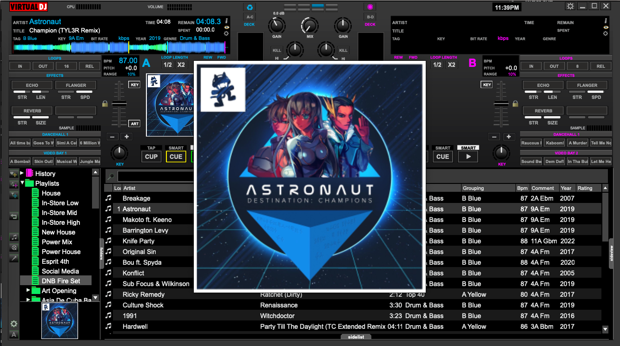Click the VirtualDJ logo
Viewport: 620px width, 346px height.
click(x=28, y=7)
